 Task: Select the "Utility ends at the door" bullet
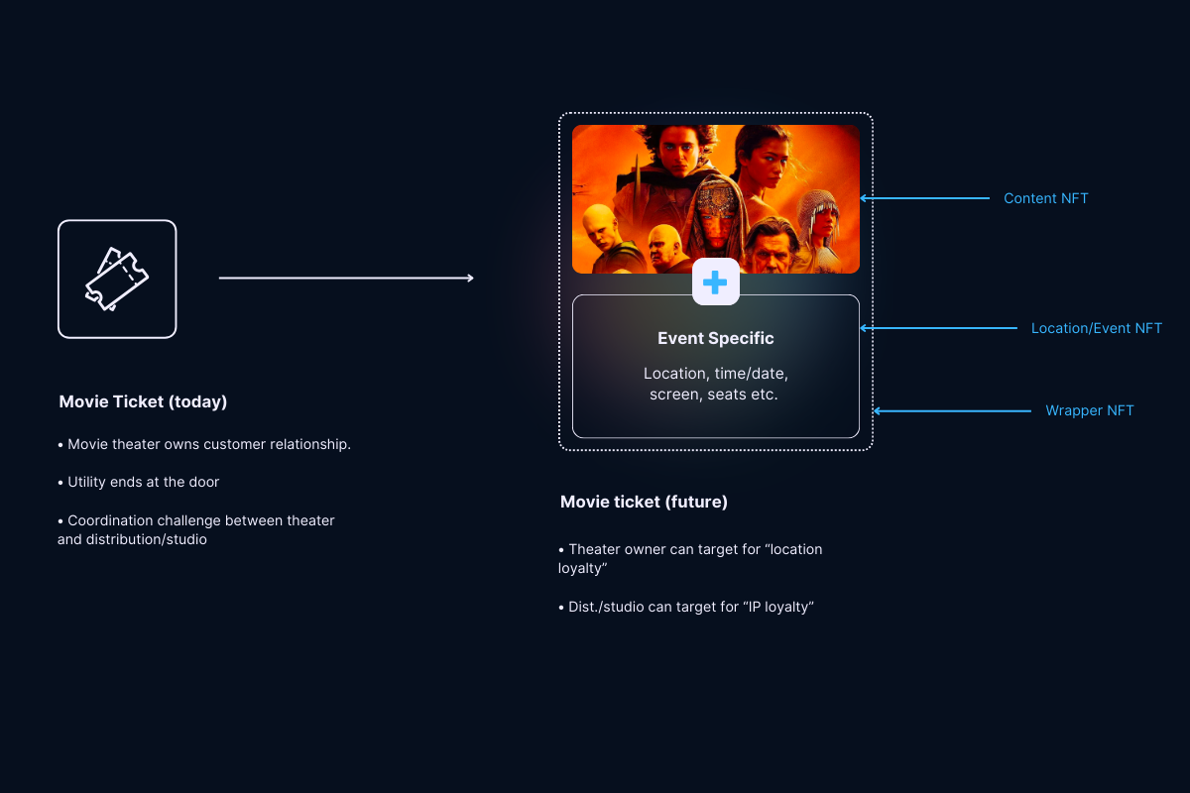point(139,482)
